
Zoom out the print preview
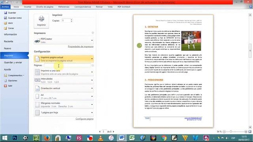(224, 132)
